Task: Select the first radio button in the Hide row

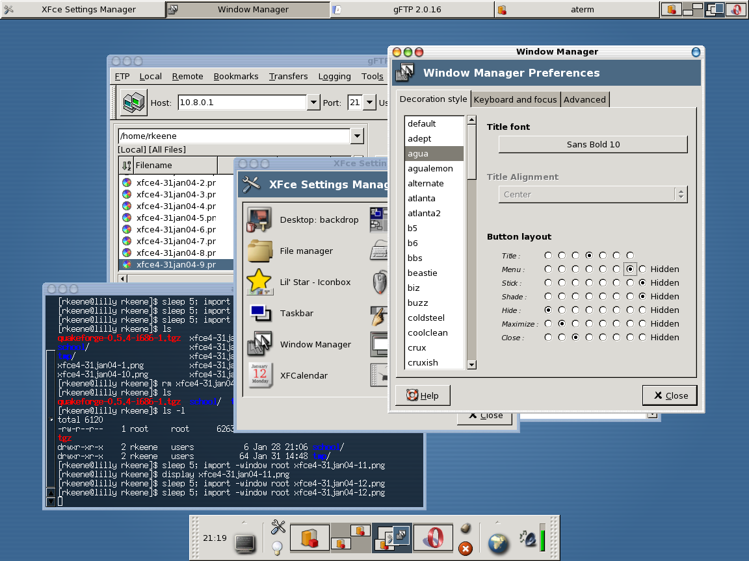Action: click(x=548, y=310)
